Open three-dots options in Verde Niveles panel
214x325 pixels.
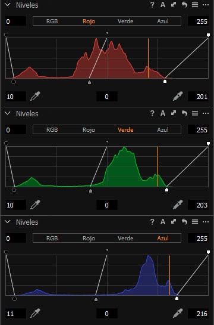pos(206,113)
